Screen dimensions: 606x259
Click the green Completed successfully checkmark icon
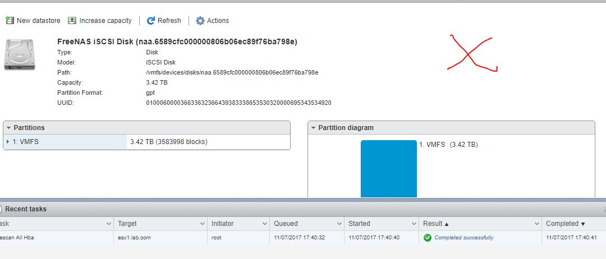(428, 238)
